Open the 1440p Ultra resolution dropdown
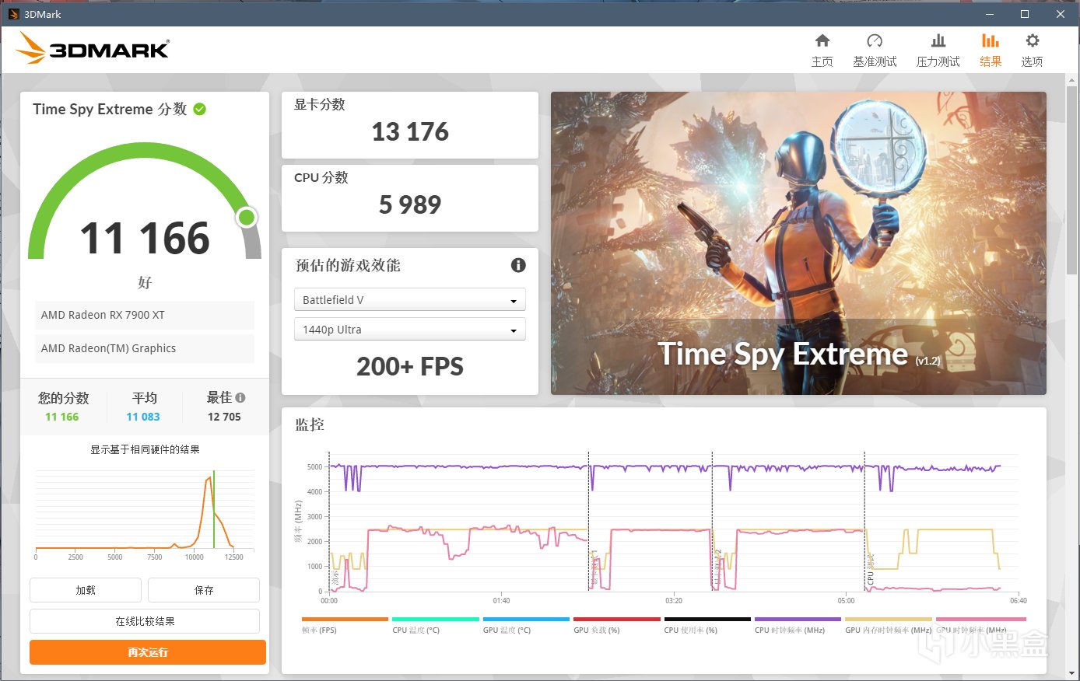Viewport: 1080px width, 681px height. click(409, 329)
